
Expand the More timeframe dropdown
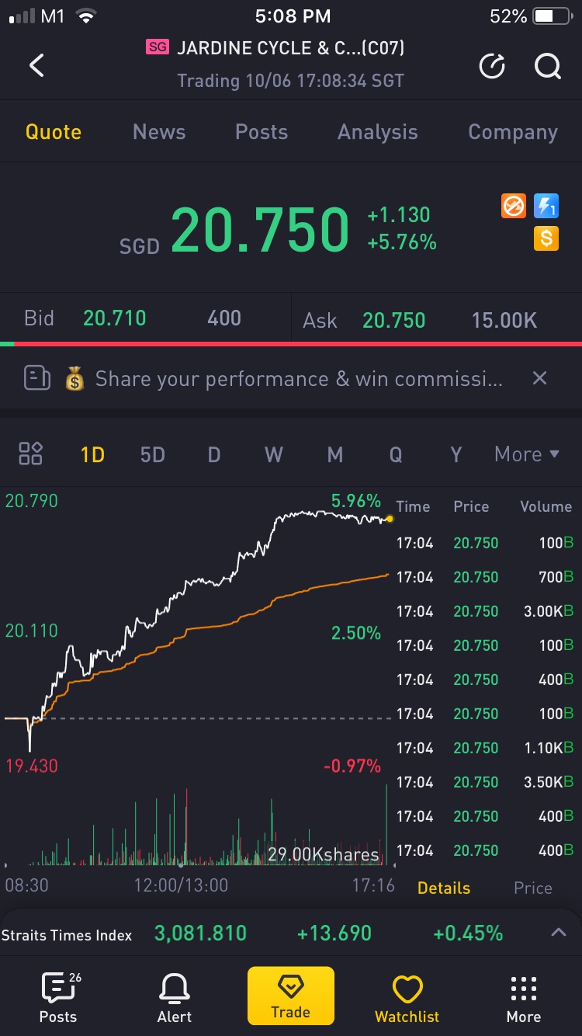[527, 454]
